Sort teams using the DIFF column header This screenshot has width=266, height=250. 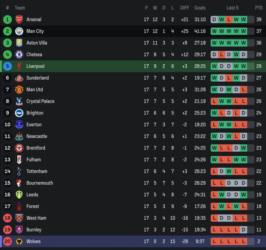click(185, 8)
